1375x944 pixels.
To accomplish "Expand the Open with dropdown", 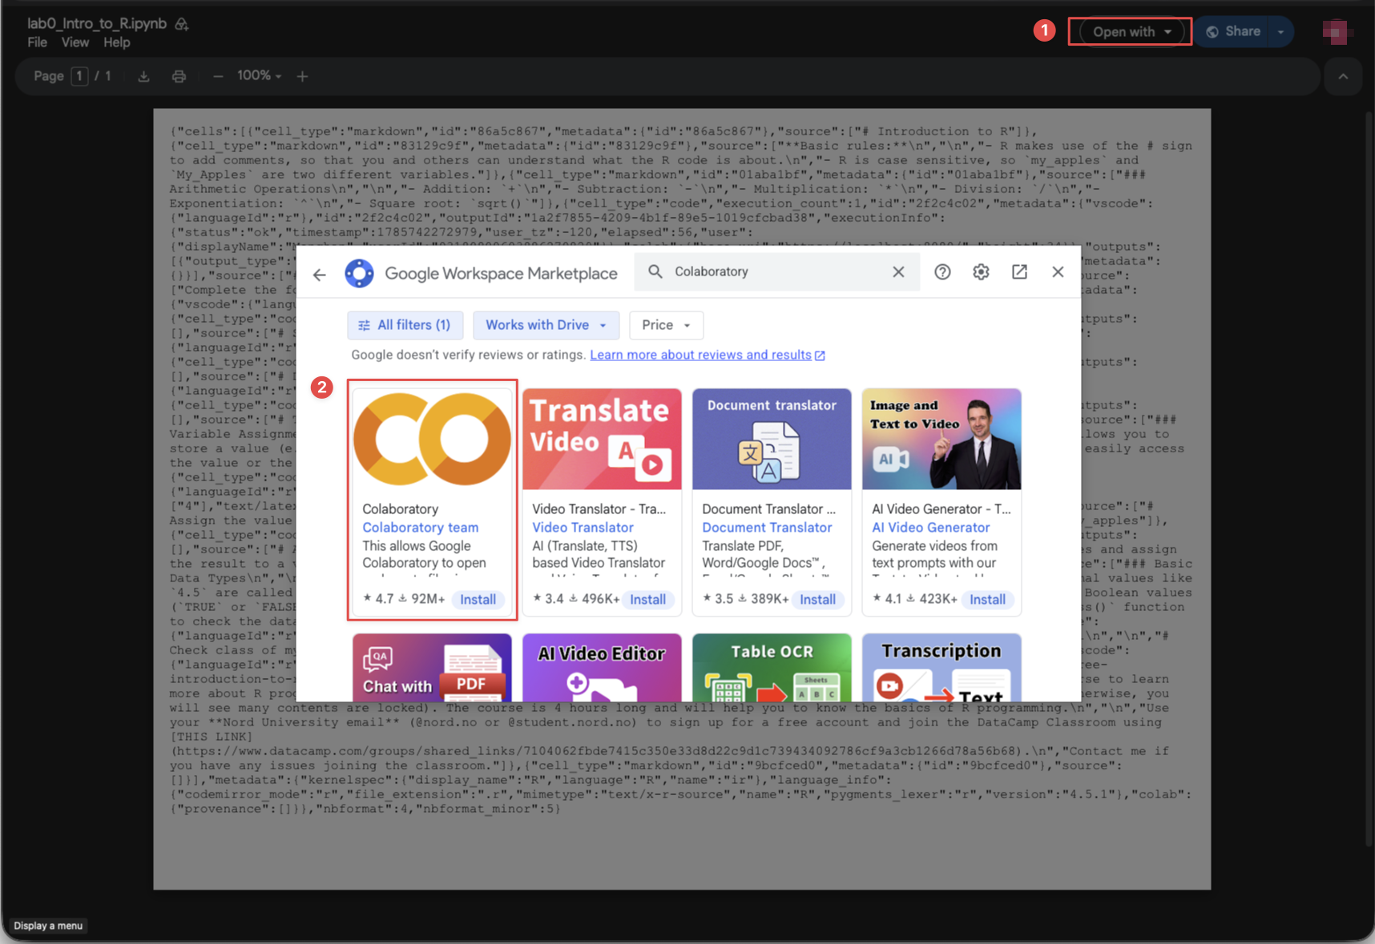I will 1131,32.
